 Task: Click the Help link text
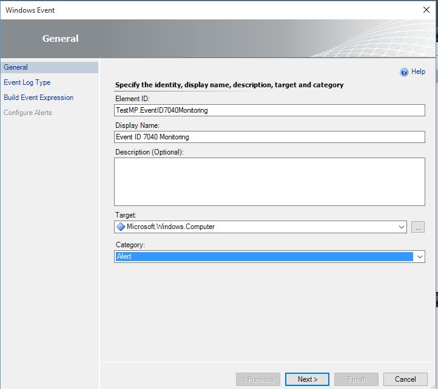click(418, 71)
